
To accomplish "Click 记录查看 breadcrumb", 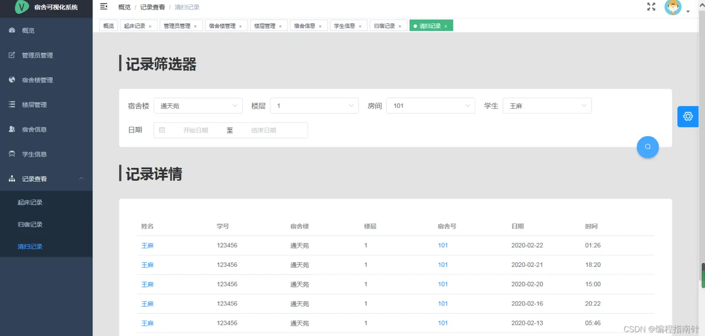I will (x=153, y=7).
